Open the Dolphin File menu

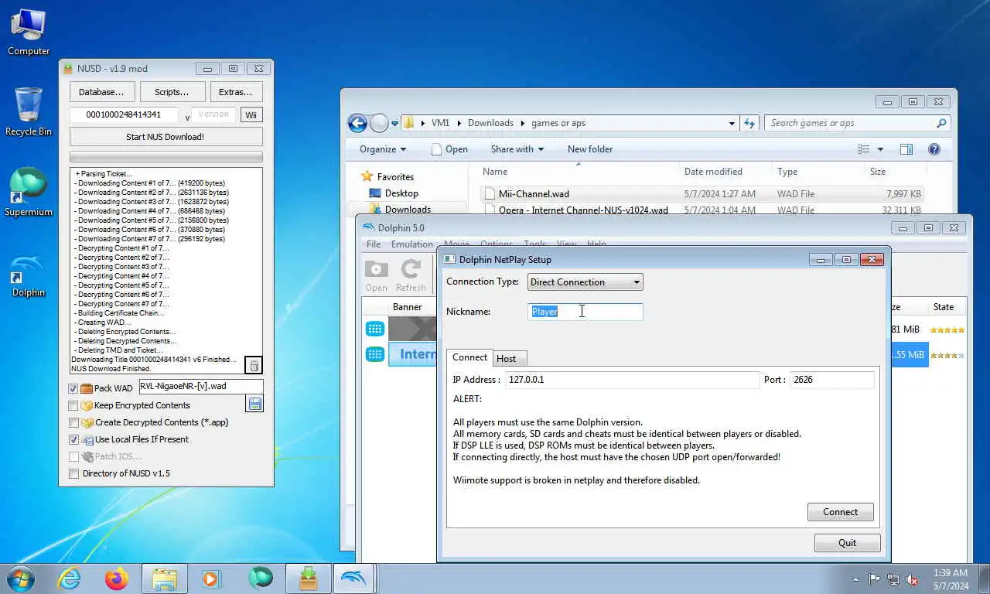tap(374, 244)
